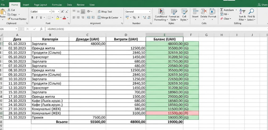Click the Borders icon
268x130 pixels.
[x=49, y=18]
